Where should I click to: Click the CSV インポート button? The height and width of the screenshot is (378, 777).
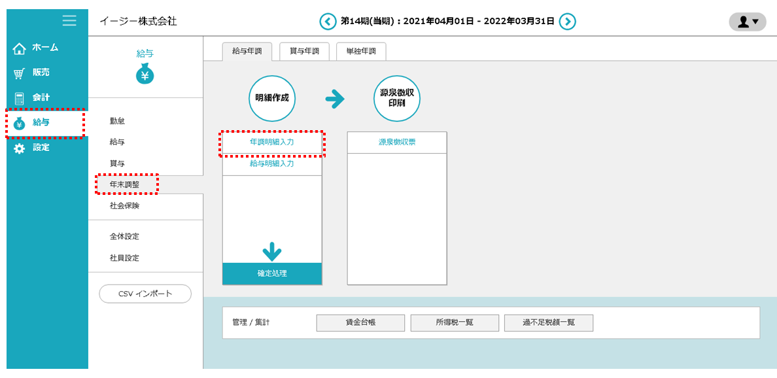tap(145, 294)
